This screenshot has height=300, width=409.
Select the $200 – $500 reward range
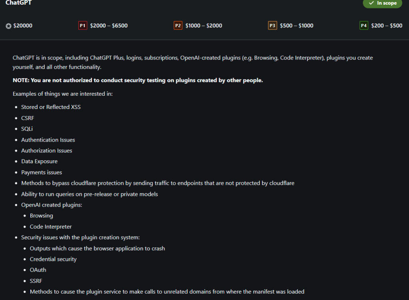pyautogui.click(x=387, y=26)
